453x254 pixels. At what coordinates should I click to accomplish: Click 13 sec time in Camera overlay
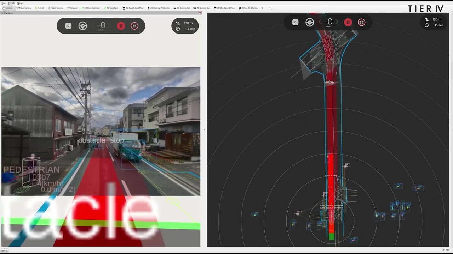click(x=190, y=29)
